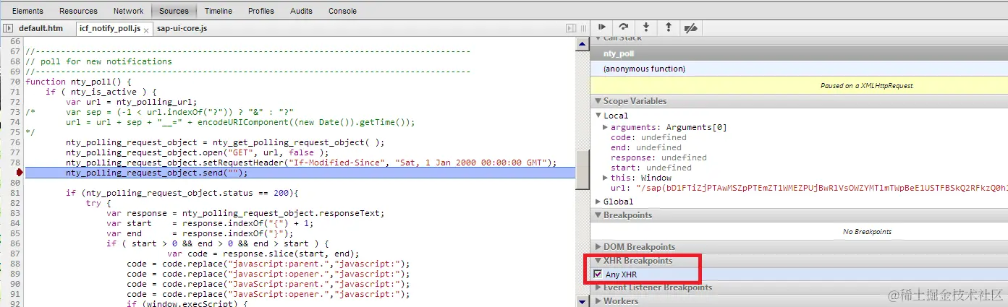
Task: Click the step over next function call icon
Action: [624, 27]
